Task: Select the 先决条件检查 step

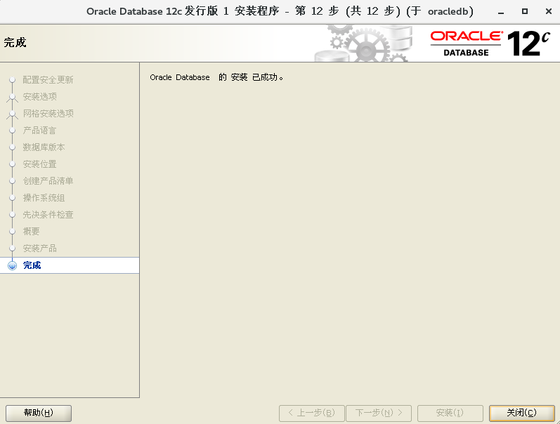Action: pos(48,215)
